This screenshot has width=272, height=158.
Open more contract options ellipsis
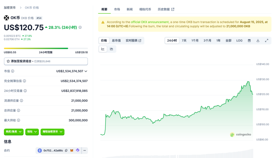tap(85, 150)
